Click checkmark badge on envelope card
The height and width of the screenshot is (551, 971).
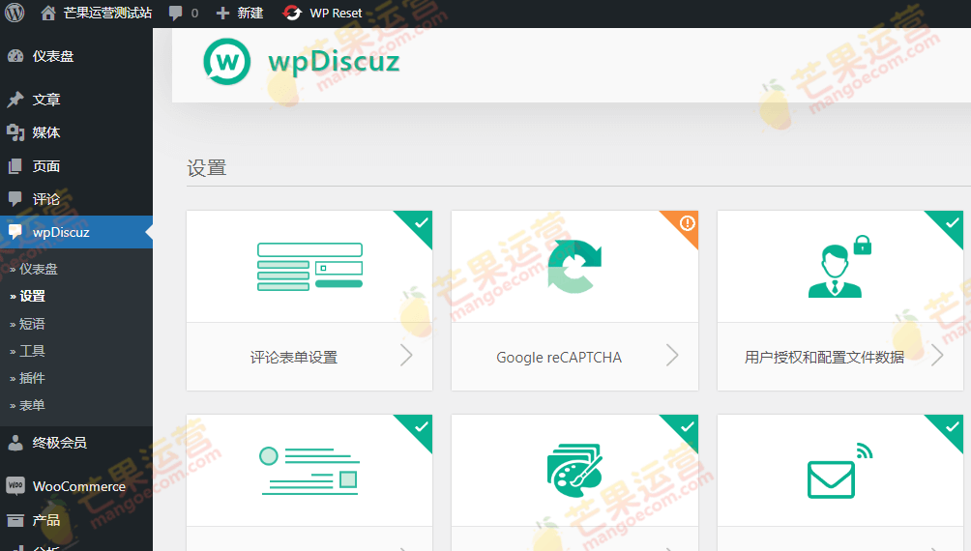(x=952, y=427)
